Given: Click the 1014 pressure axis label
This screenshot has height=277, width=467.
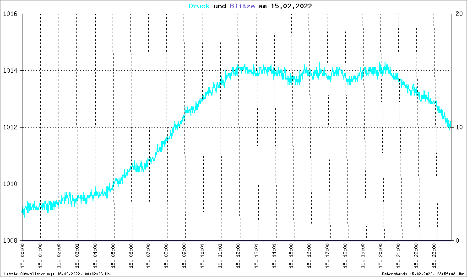Looking at the screenshot, I should coord(10,71).
